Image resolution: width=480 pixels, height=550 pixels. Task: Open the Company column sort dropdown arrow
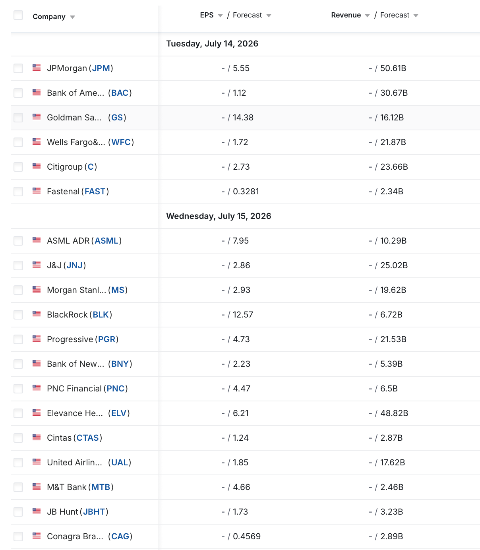72,17
